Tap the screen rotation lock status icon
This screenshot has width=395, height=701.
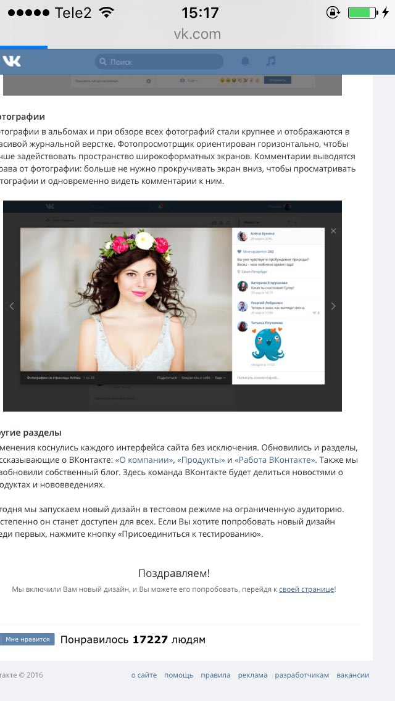tap(333, 12)
